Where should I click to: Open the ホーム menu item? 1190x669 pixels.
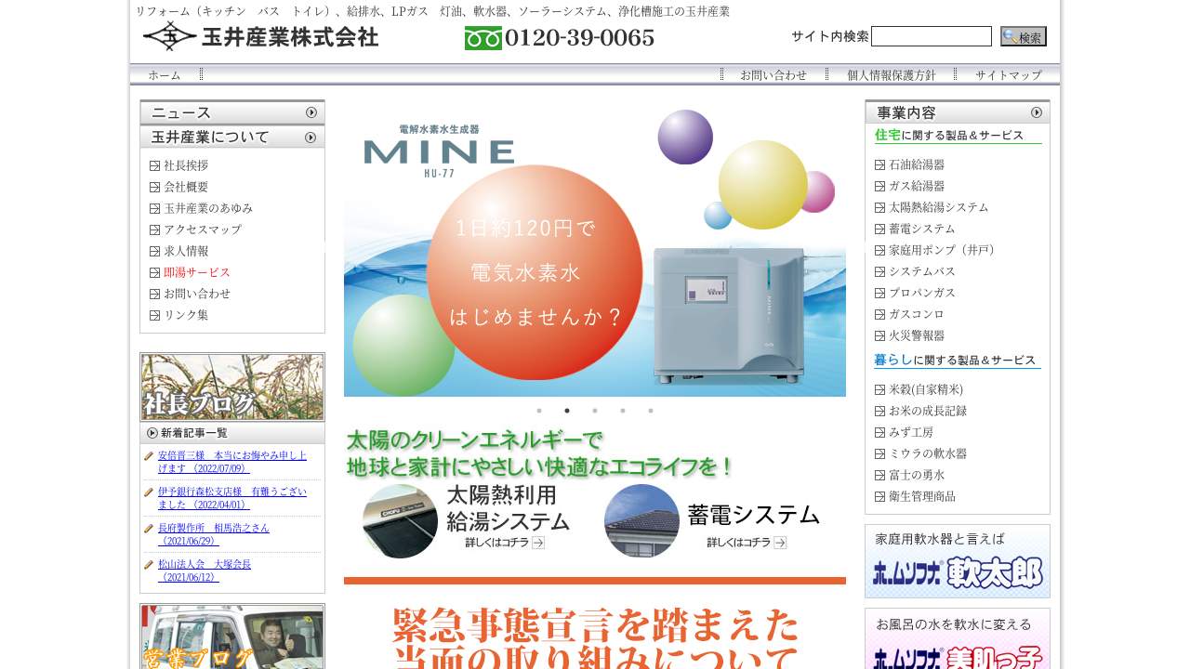(x=165, y=75)
